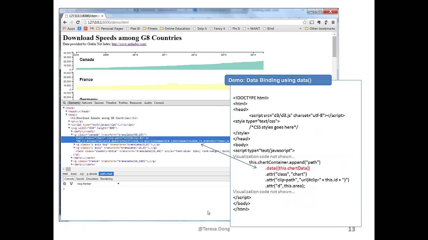Open the Online Education bookmark folder
This screenshot has width=428, height=240.
pyautogui.click(x=175, y=29)
